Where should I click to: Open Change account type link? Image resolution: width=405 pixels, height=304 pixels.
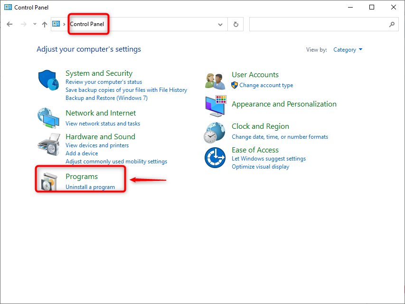266,85
